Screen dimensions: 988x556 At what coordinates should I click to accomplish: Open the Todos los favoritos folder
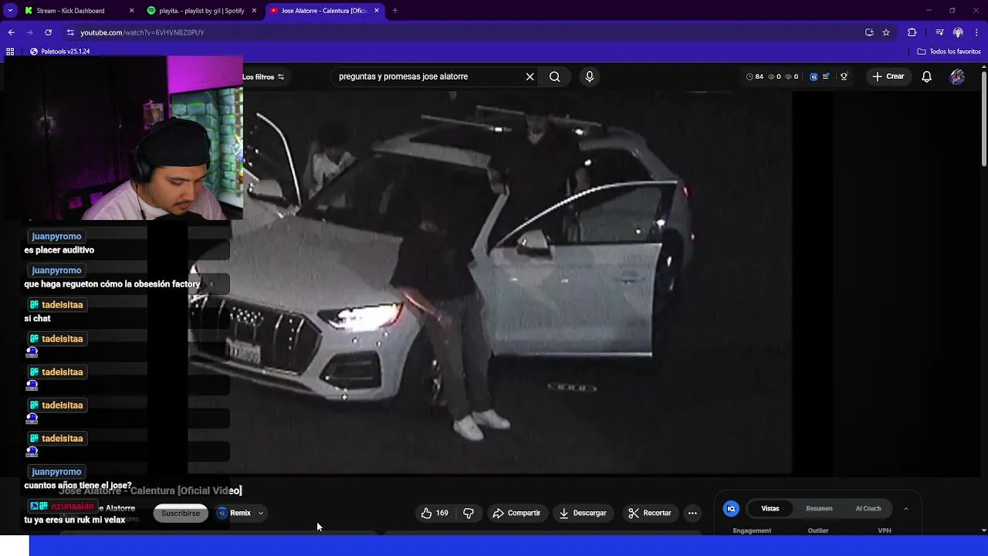pyautogui.click(x=949, y=52)
